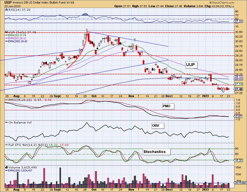247x192 pixels.
Task: Click the date label 23-Jan-2023
Action: [x=12, y=6]
